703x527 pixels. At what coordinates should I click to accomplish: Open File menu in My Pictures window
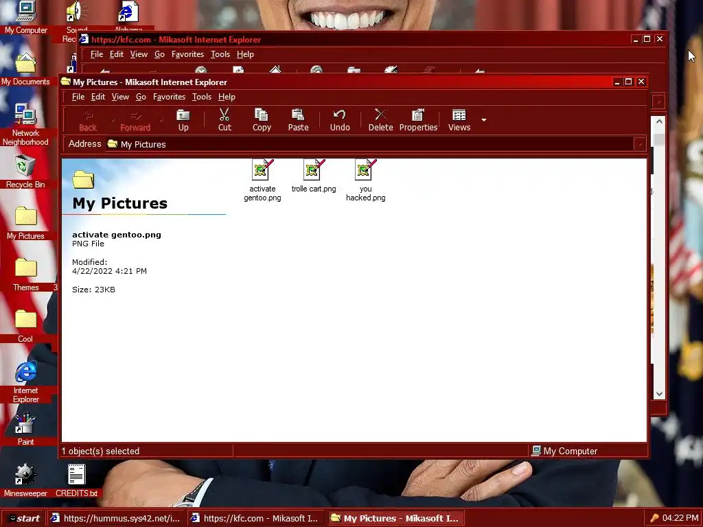[78, 97]
